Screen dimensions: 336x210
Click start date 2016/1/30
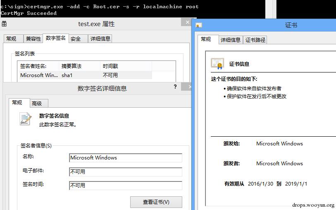coord(260,184)
